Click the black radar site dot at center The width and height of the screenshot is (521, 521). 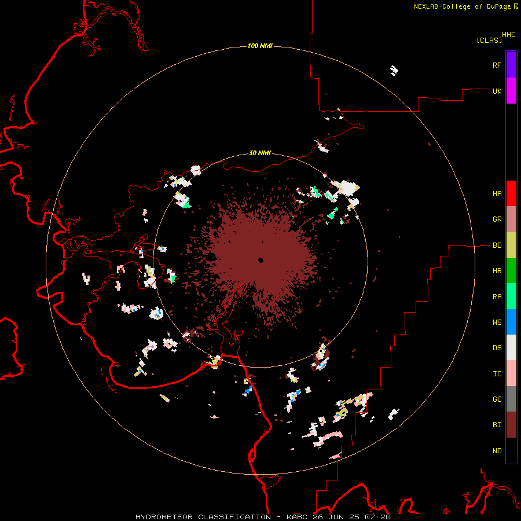pyautogui.click(x=261, y=260)
